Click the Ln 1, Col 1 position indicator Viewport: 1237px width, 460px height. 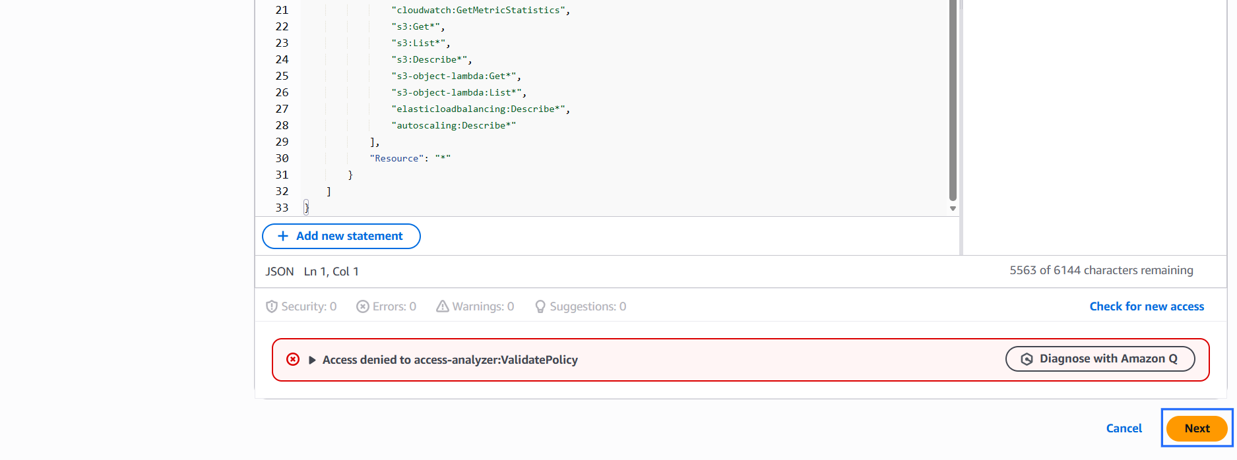(x=331, y=272)
